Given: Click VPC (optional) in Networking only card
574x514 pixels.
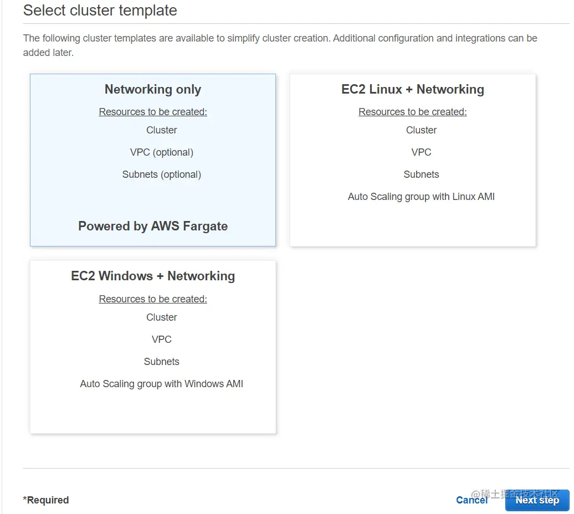Looking at the screenshot, I should click(162, 152).
